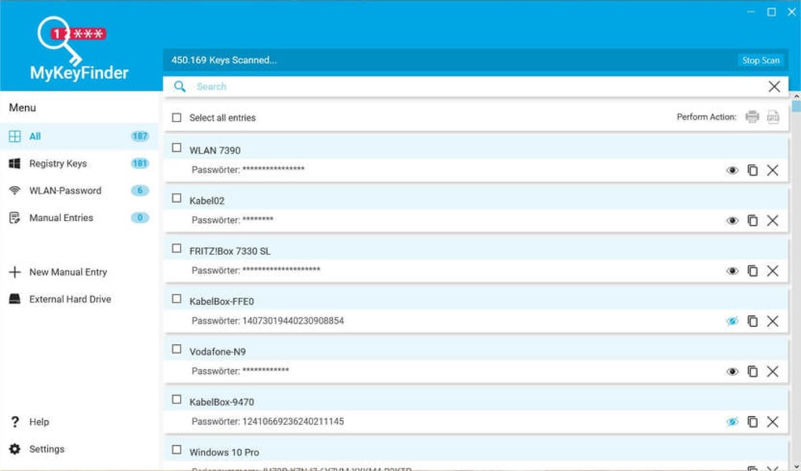Copy the FRITZ!Box 7330 SL password
Image resolution: width=801 pixels, height=471 pixels.
pyautogui.click(x=752, y=270)
